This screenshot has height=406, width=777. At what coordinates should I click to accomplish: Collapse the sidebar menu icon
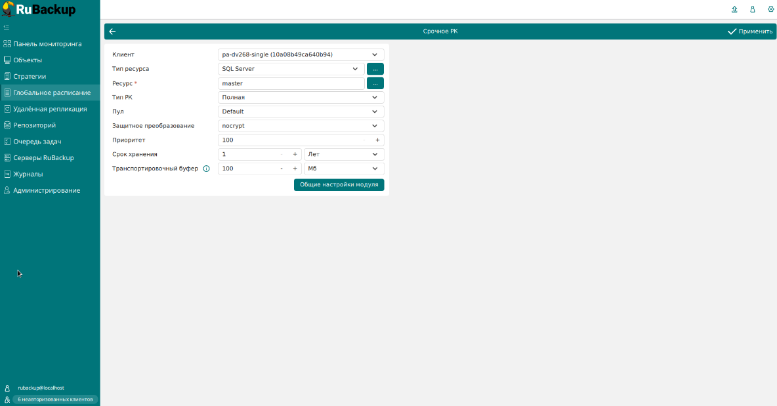click(x=7, y=28)
